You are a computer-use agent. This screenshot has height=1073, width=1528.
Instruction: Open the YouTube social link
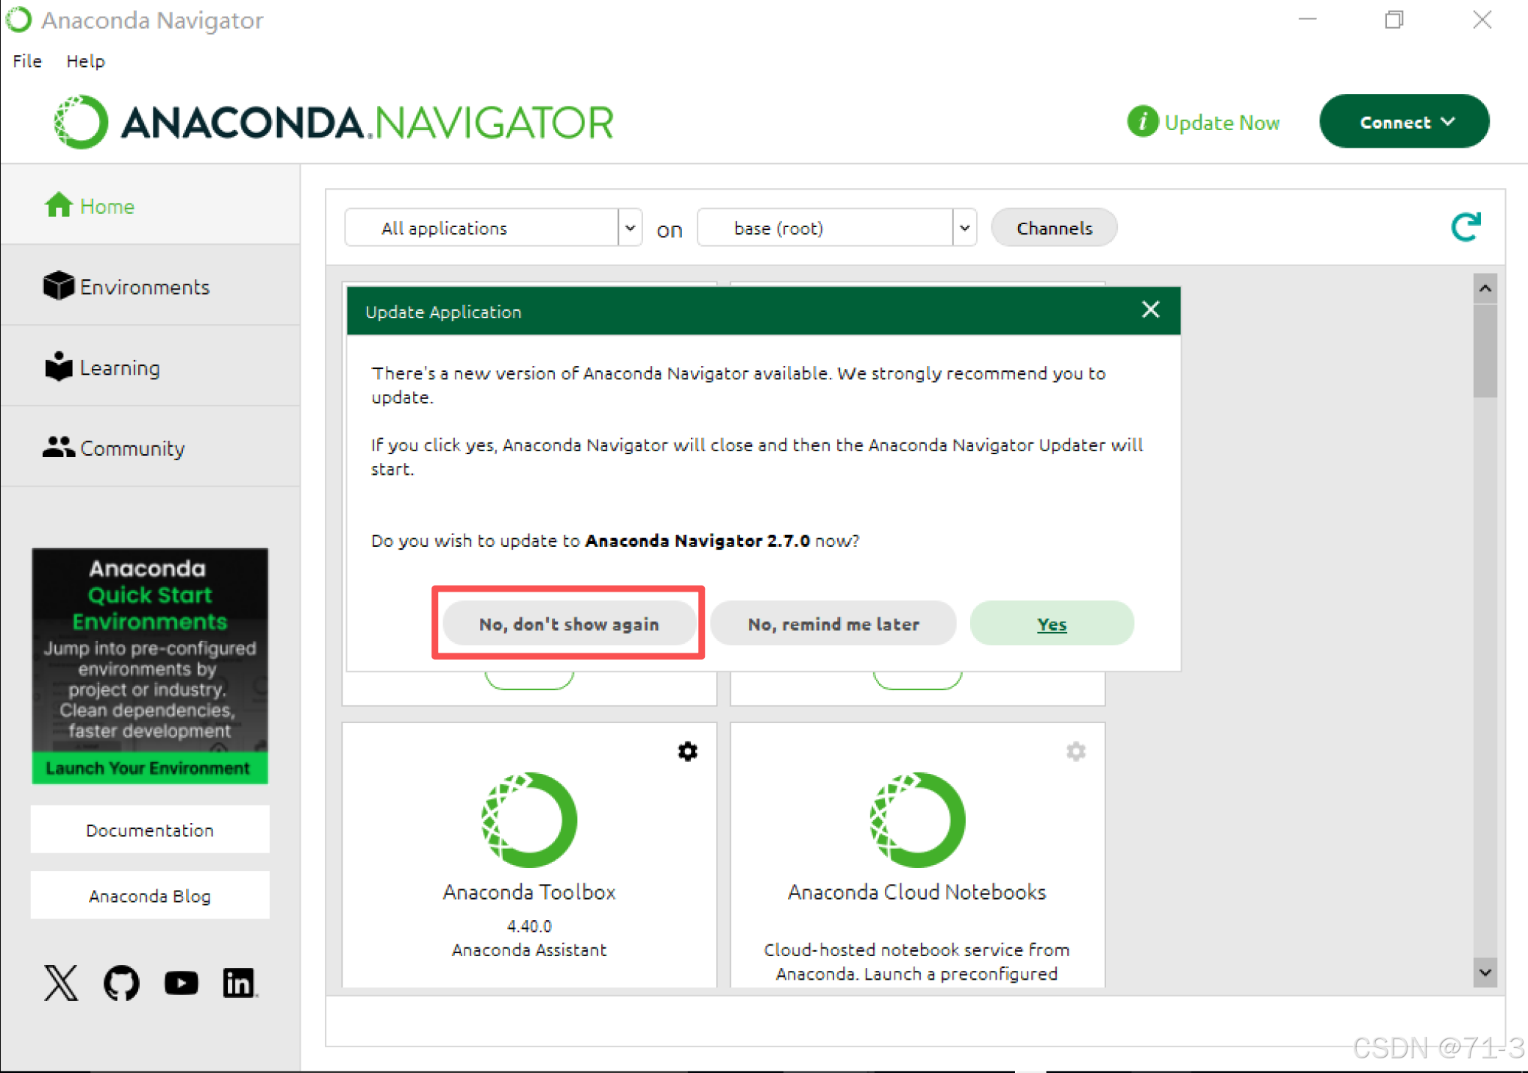click(x=181, y=983)
